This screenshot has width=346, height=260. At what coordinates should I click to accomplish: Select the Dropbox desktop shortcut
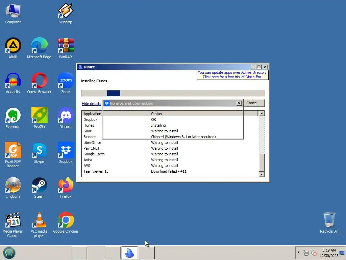point(66,153)
